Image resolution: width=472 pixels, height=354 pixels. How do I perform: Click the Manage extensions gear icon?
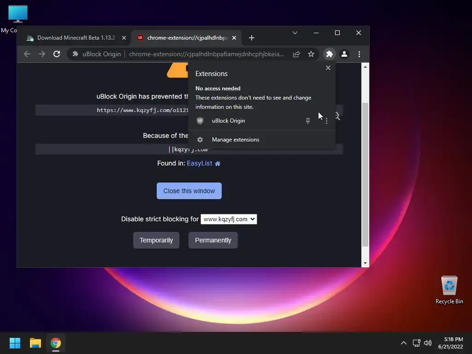click(x=200, y=140)
